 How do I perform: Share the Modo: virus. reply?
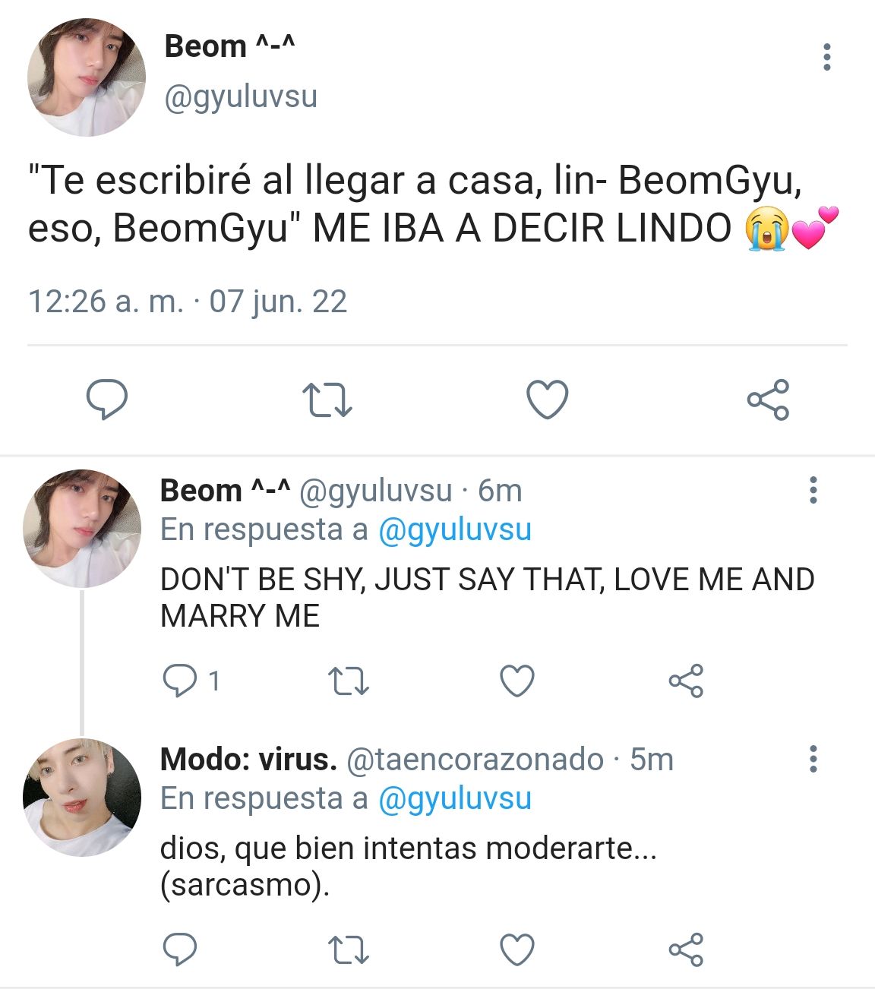[686, 950]
